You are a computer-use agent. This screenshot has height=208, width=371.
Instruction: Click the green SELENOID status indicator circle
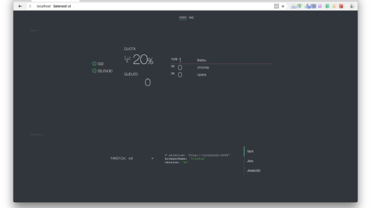pos(94,70)
